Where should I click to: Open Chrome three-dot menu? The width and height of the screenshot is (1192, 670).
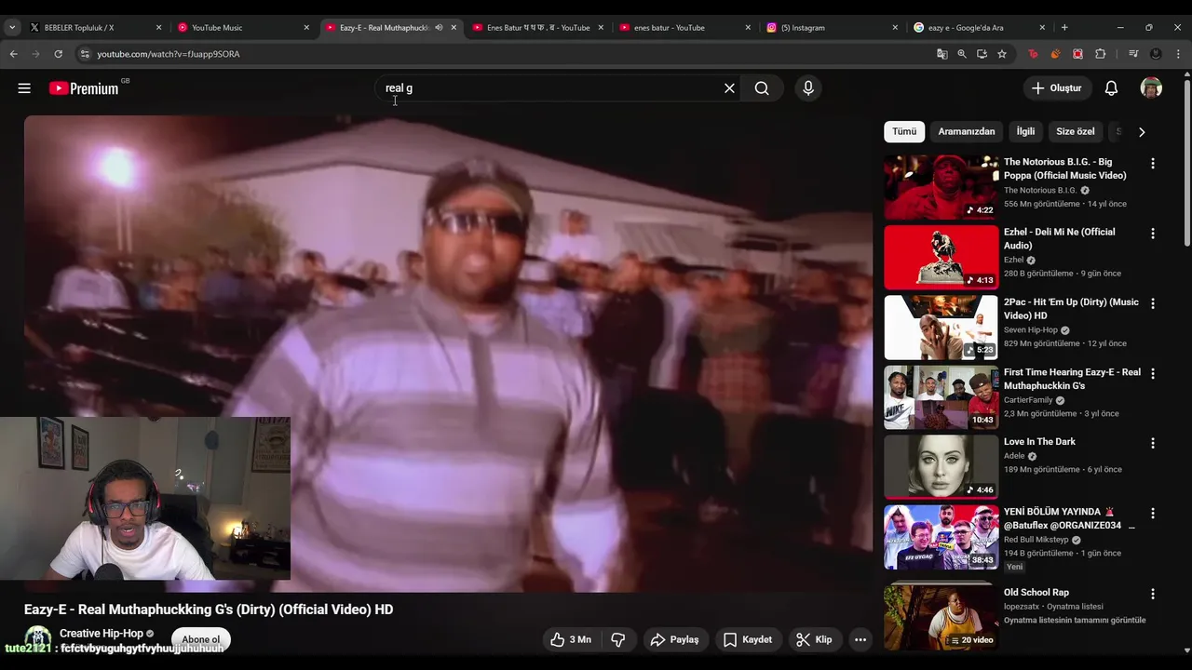(1178, 54)
